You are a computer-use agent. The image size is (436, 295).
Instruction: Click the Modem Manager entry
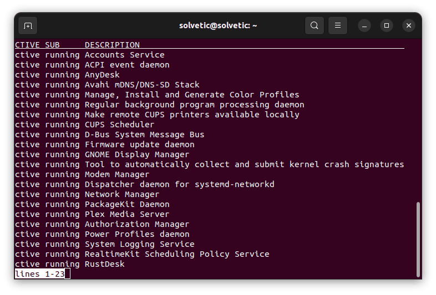tap(117, 174)
